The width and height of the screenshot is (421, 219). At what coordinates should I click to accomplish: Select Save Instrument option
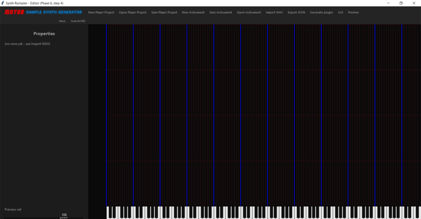(x=221, y=12)
